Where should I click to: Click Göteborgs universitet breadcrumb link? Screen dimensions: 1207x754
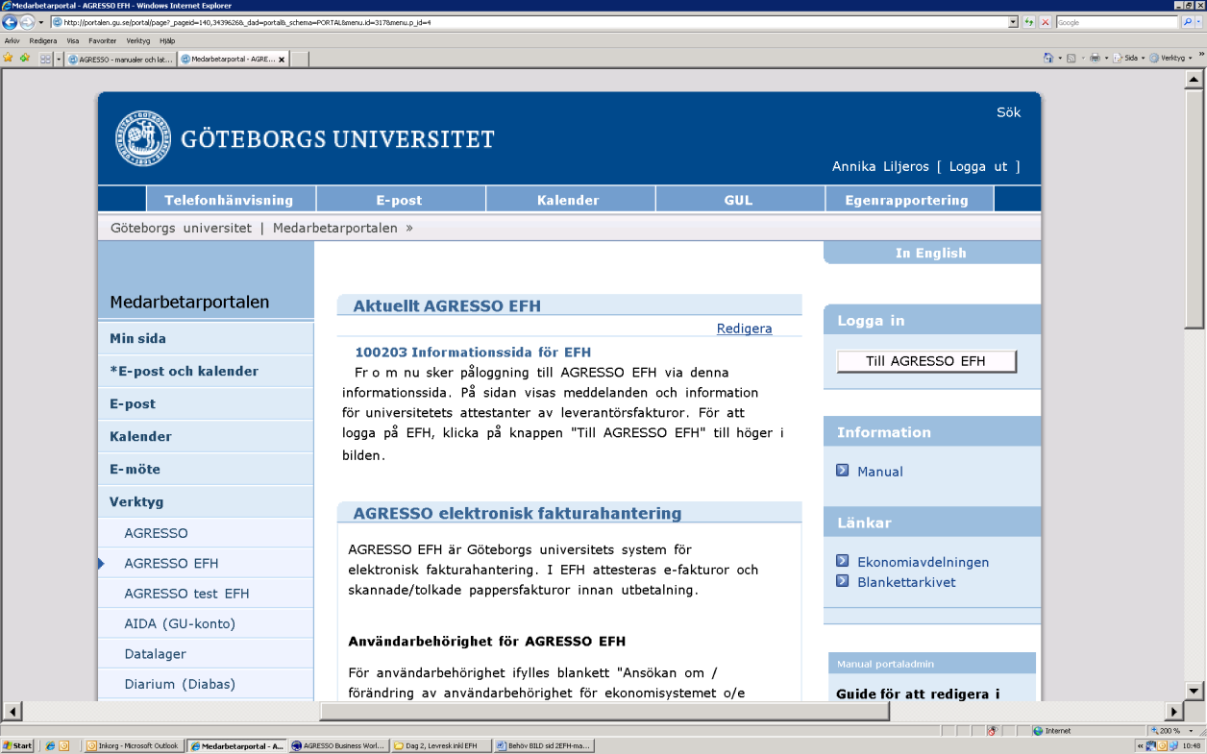[x=181, y=228]
